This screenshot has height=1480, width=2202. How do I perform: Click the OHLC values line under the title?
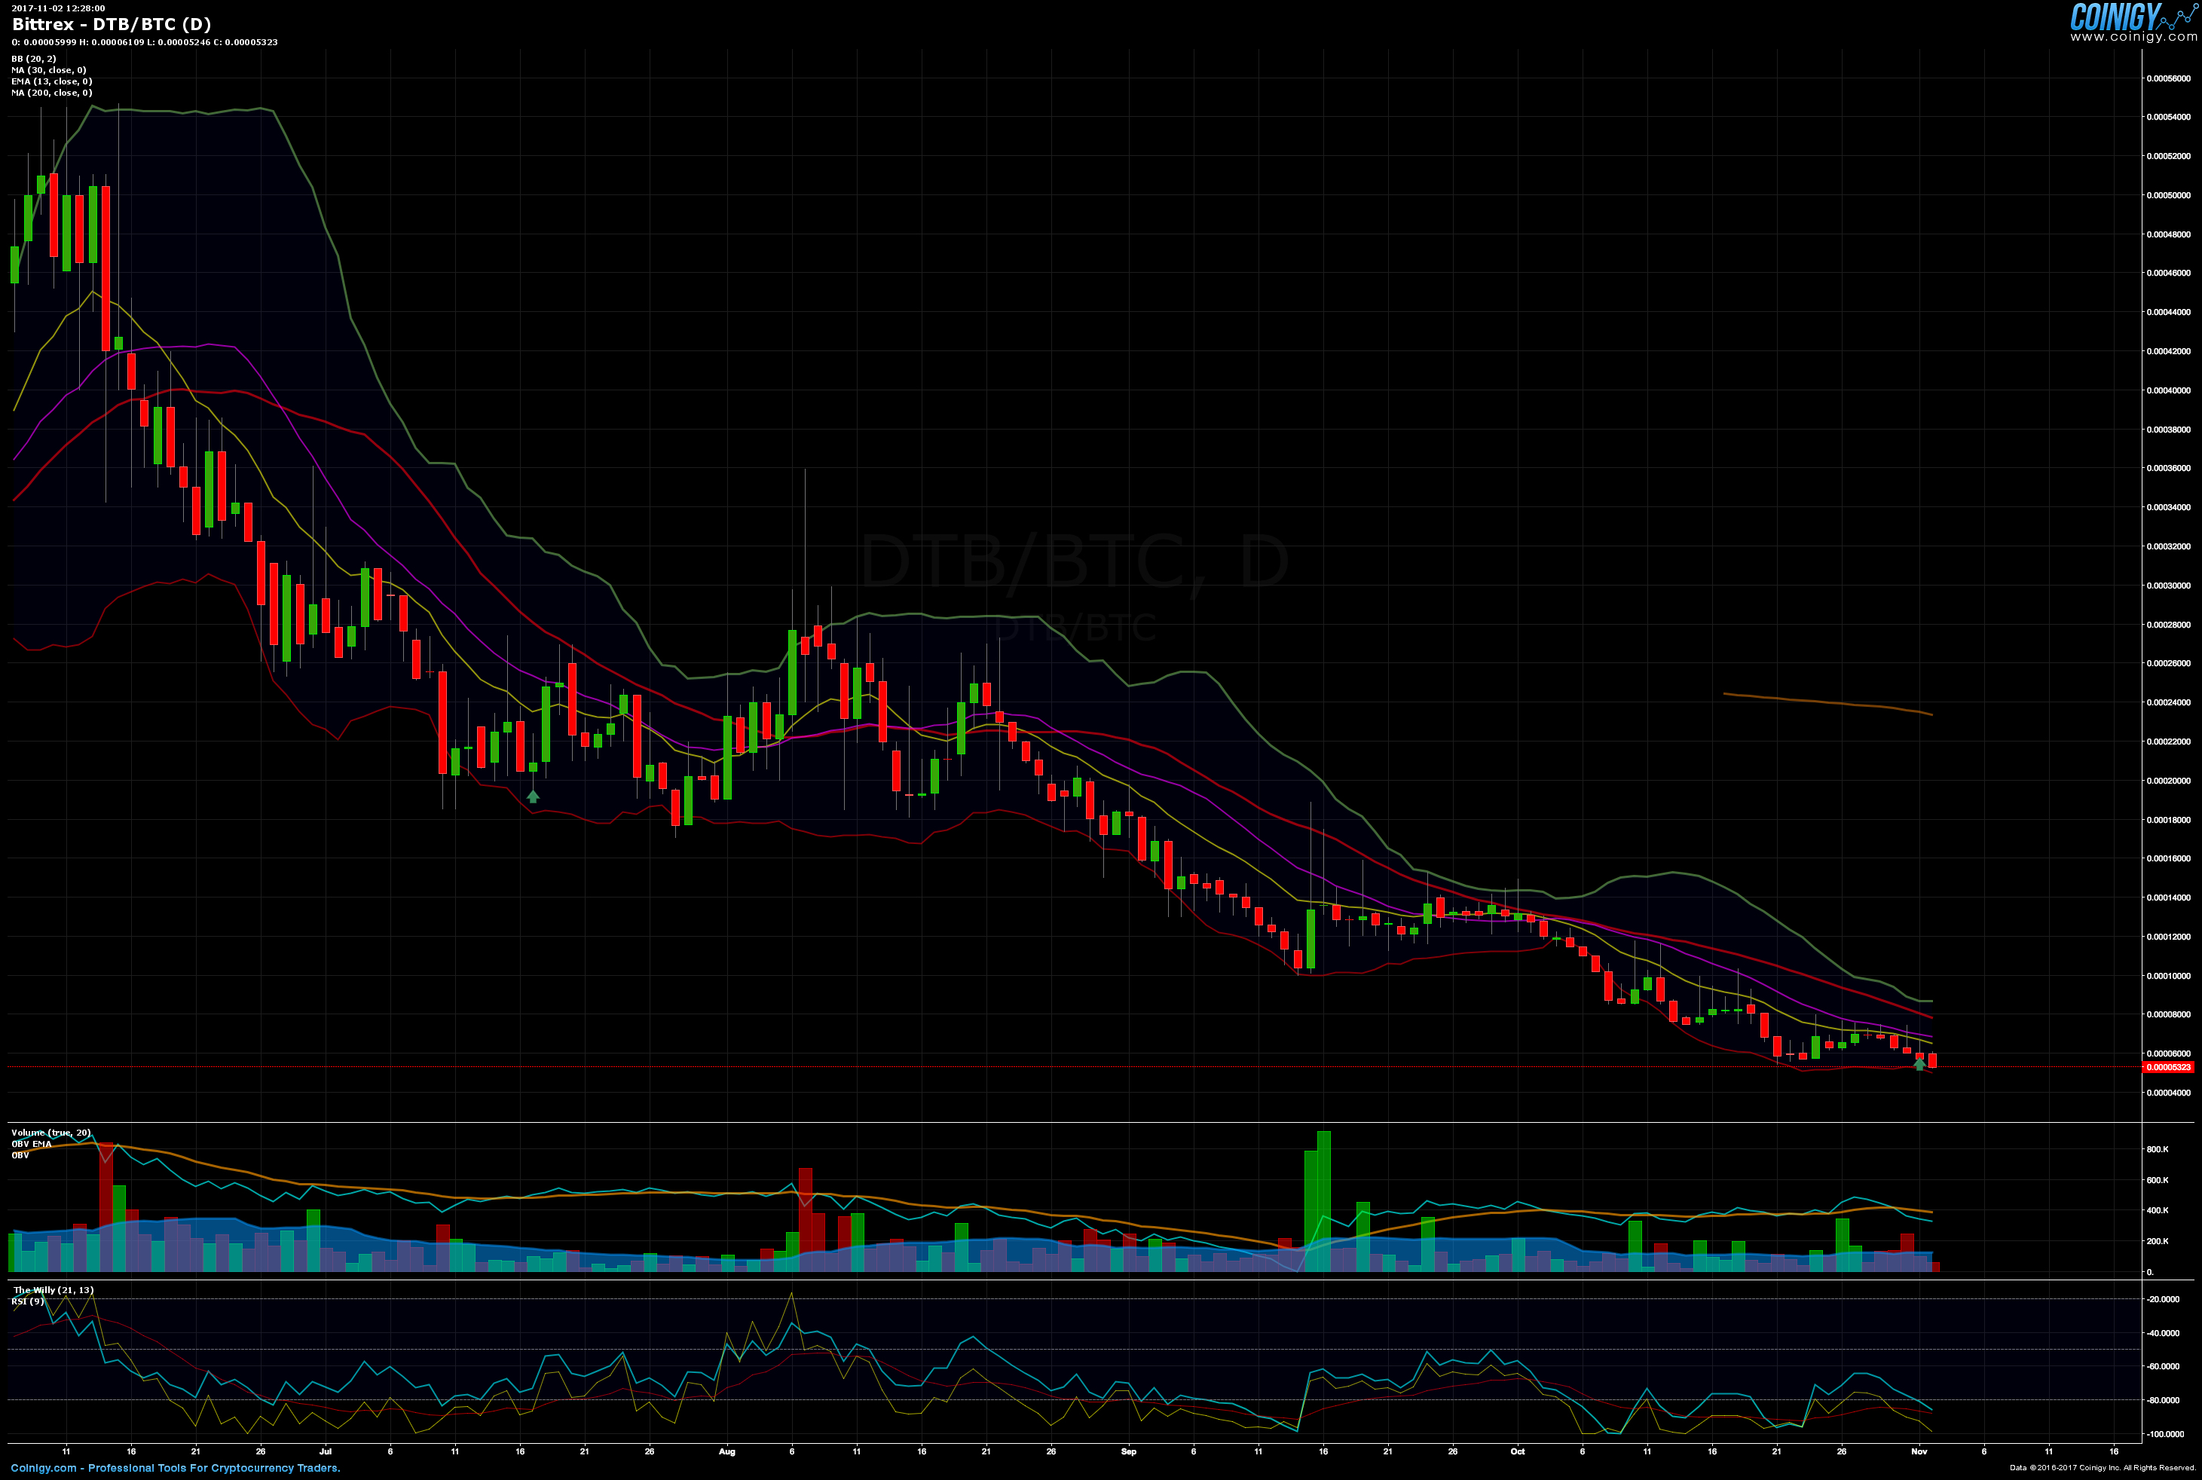pyautogui.click(x=145, y=42)
